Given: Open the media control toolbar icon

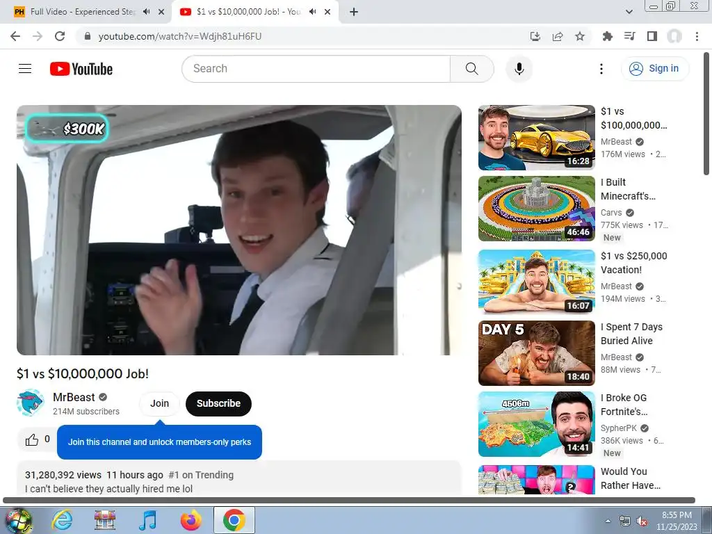Looking at the screenshot, I should 629,36.
